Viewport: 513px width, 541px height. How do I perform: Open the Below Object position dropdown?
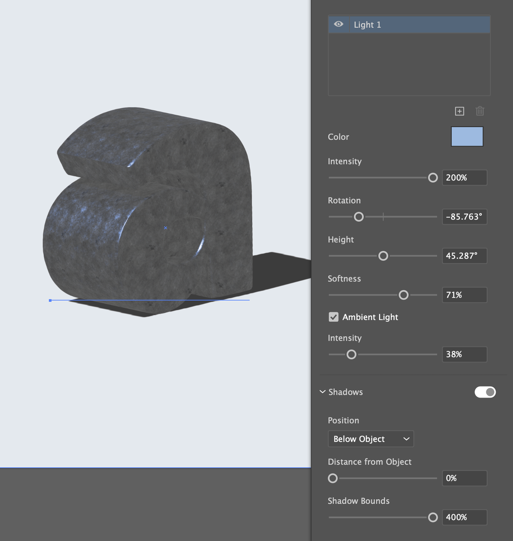[x=371, y=439]
